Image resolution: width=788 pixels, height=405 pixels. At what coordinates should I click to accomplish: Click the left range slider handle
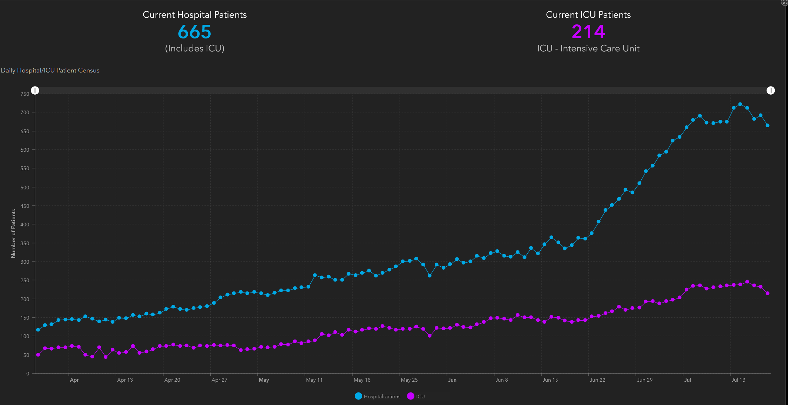(35, 91)
